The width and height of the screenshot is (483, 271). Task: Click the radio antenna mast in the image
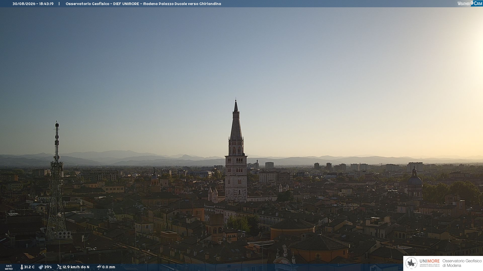(57, 181)
